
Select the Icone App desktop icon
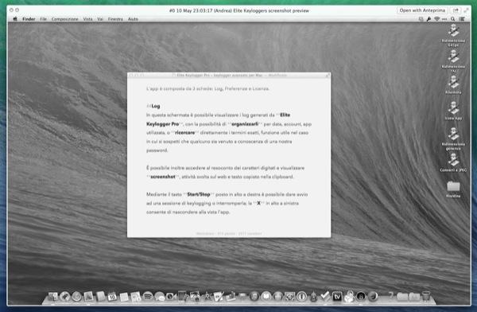pyautogui.click(x=453, y=111)
